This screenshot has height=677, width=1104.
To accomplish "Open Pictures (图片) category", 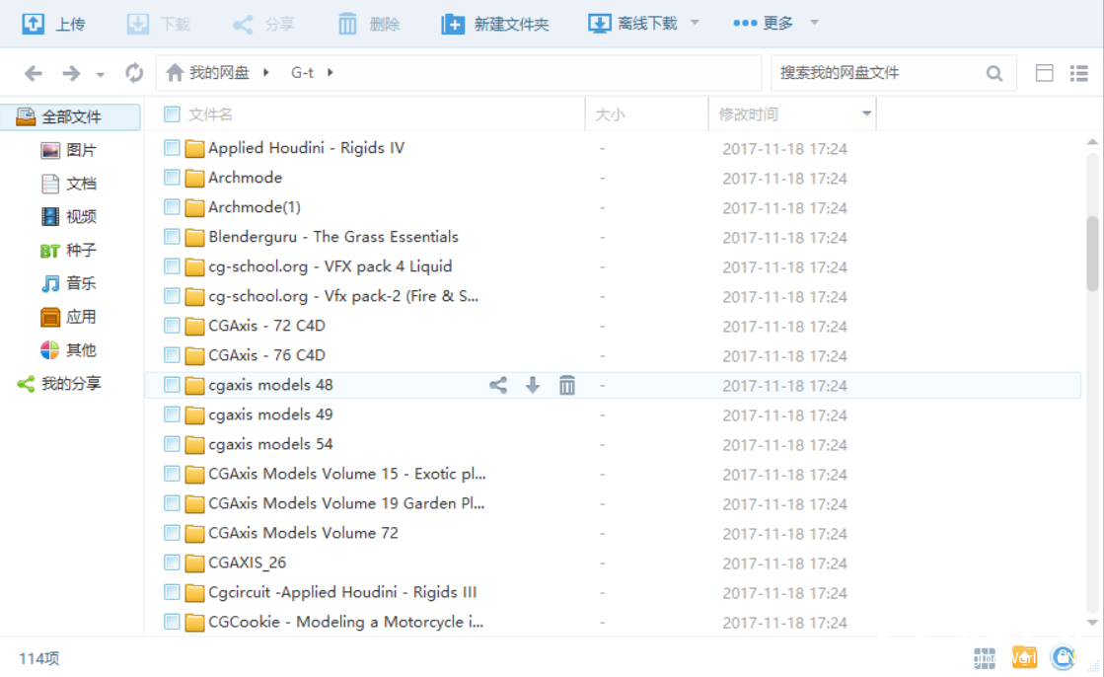I will pos(68,150).
